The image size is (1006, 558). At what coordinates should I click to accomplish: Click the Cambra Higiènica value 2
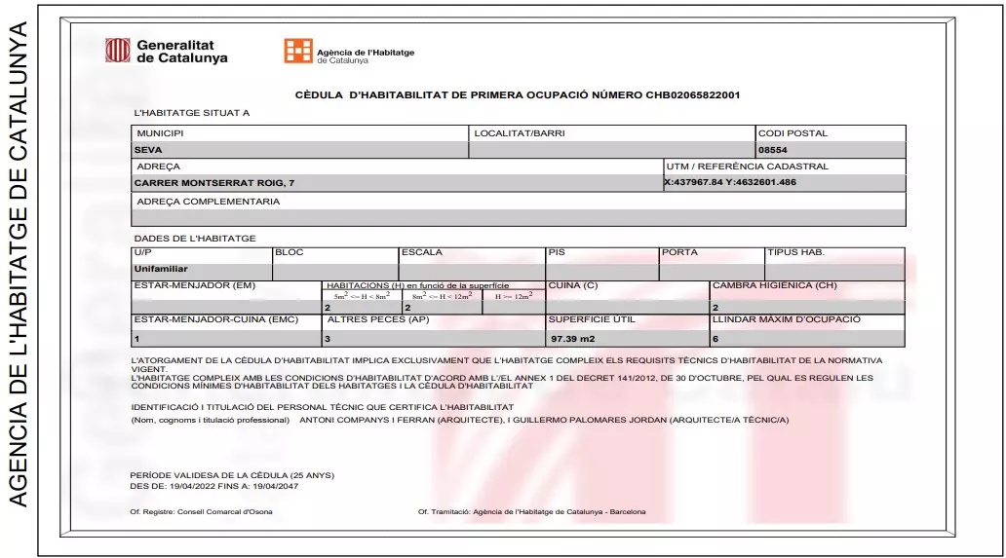(807, 307)
